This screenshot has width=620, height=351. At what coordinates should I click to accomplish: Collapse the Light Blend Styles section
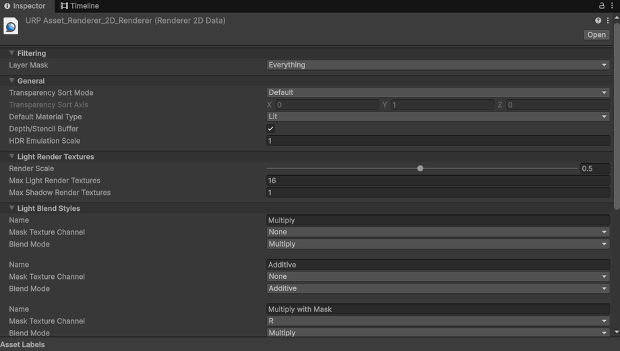[11, 208]
